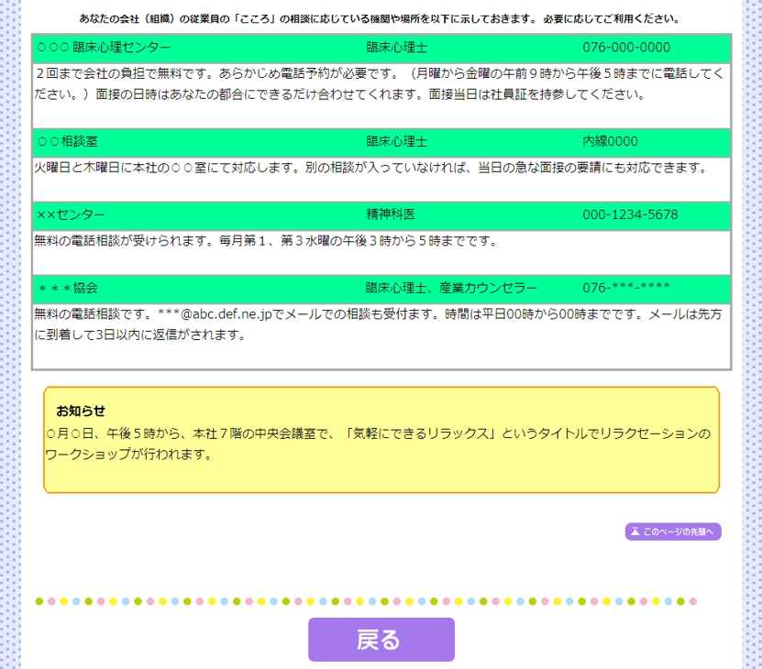Click the お知らせ heading
762x669 pixels.
[x=81, y=411]
